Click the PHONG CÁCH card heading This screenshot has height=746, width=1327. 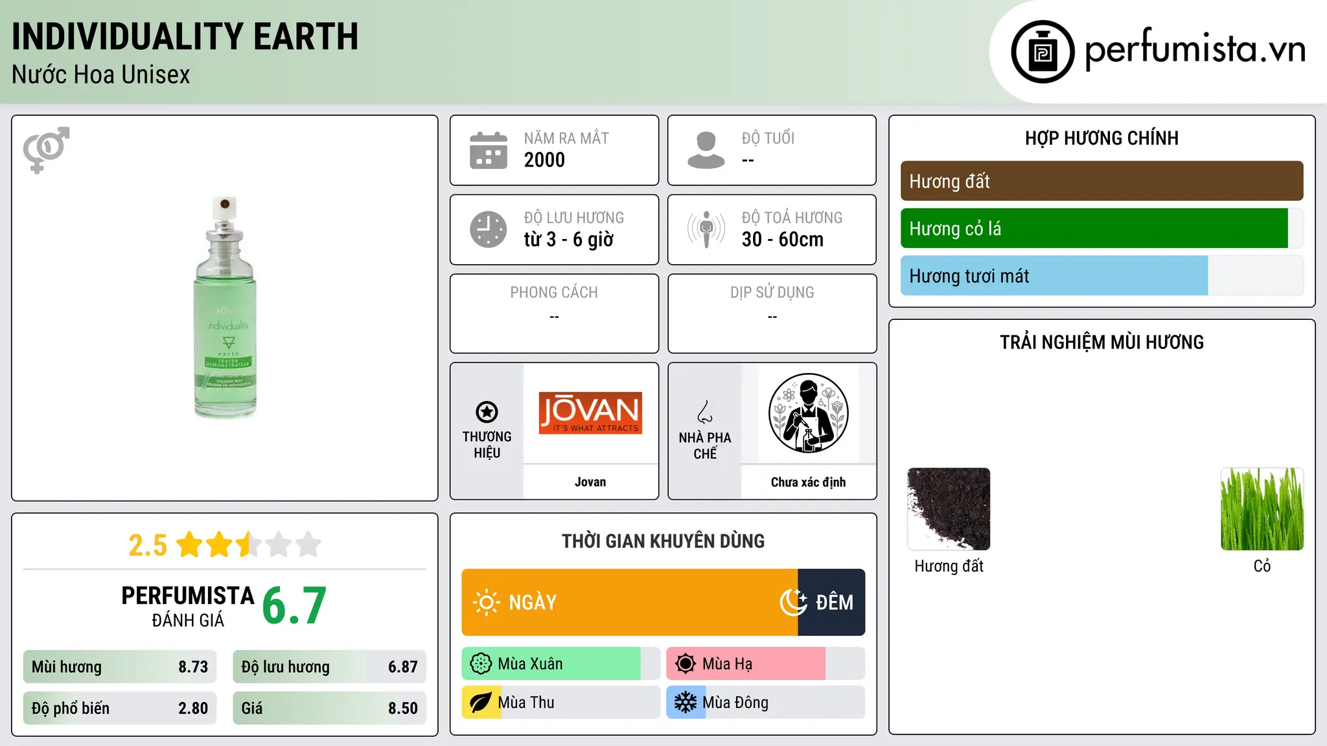tap(554, 293)
